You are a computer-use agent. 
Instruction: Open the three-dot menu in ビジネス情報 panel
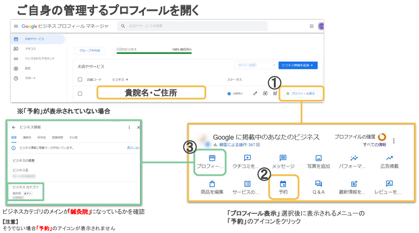pyautogui.click(x=129, y=128)
